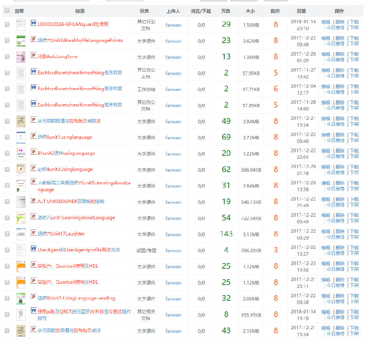Viewport: 366px width, 343px height.
Task: Open the 选修八unit1LearningaboutLanguage document title
Action: tap(76, 218)
